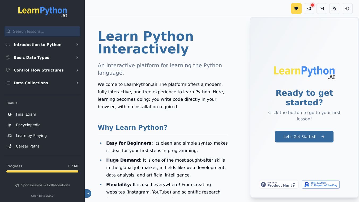Click the LearnPython.AI logo in the start card

pyautogui.click(x=304, y=72)
